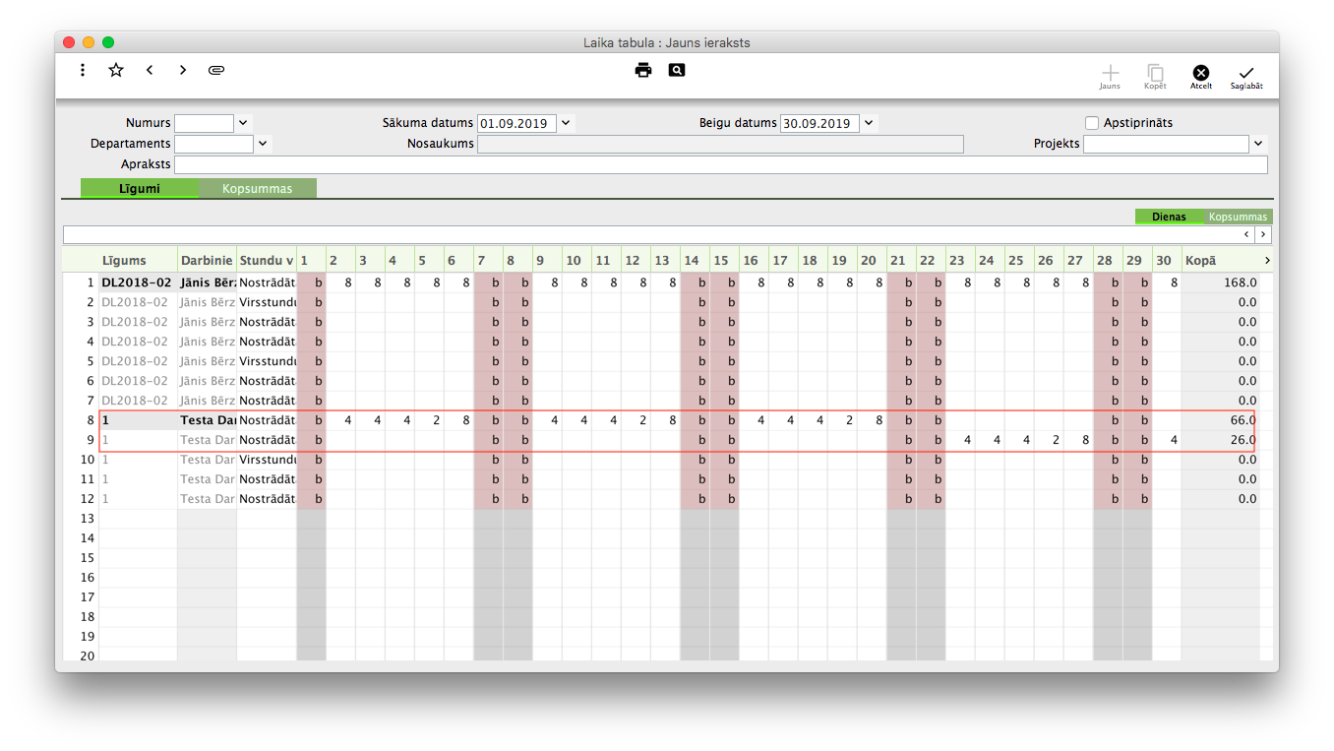Click the printer icon
1334x751 pixels.
643,70
